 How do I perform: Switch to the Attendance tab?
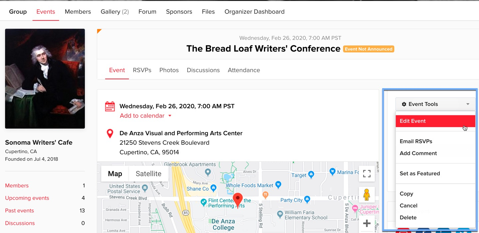[x=244, y=70]
